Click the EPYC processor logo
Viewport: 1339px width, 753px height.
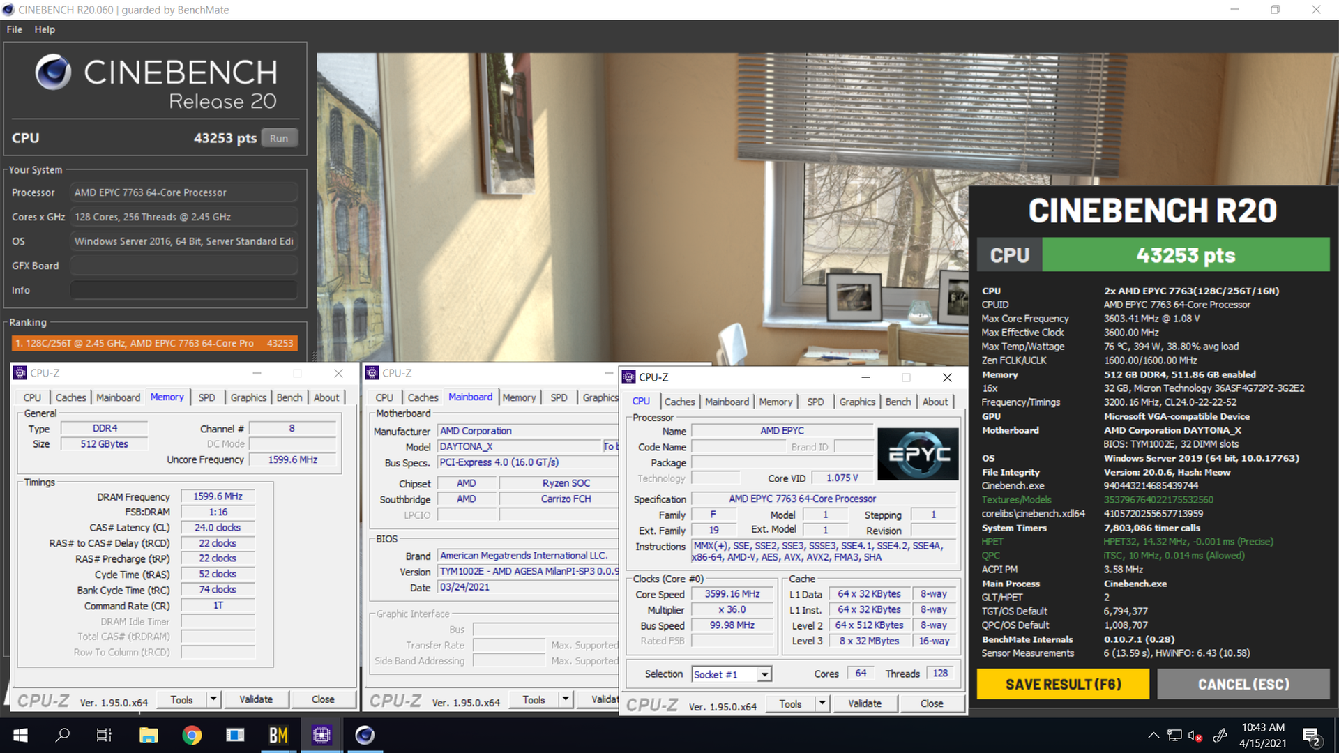(x=918, y=454)
